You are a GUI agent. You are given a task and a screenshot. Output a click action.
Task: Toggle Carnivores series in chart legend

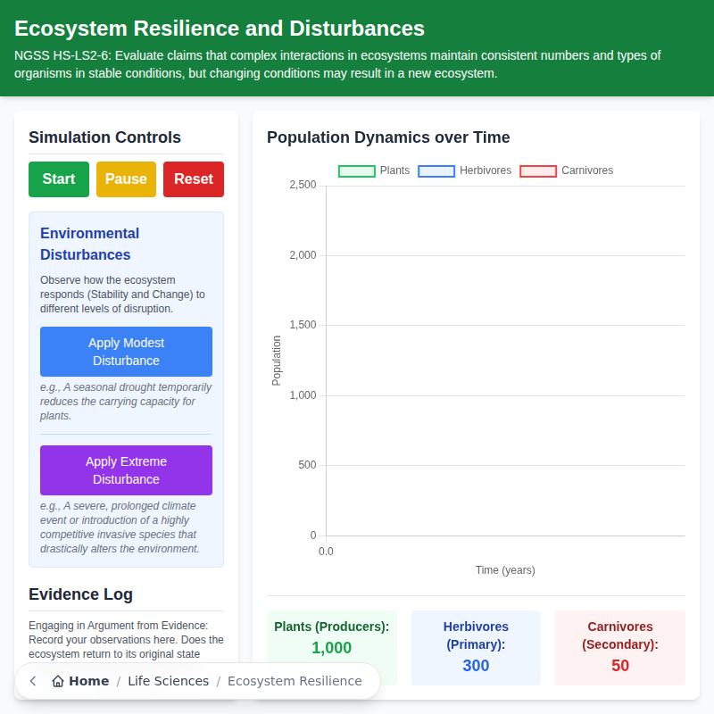[x=562, y=170]
